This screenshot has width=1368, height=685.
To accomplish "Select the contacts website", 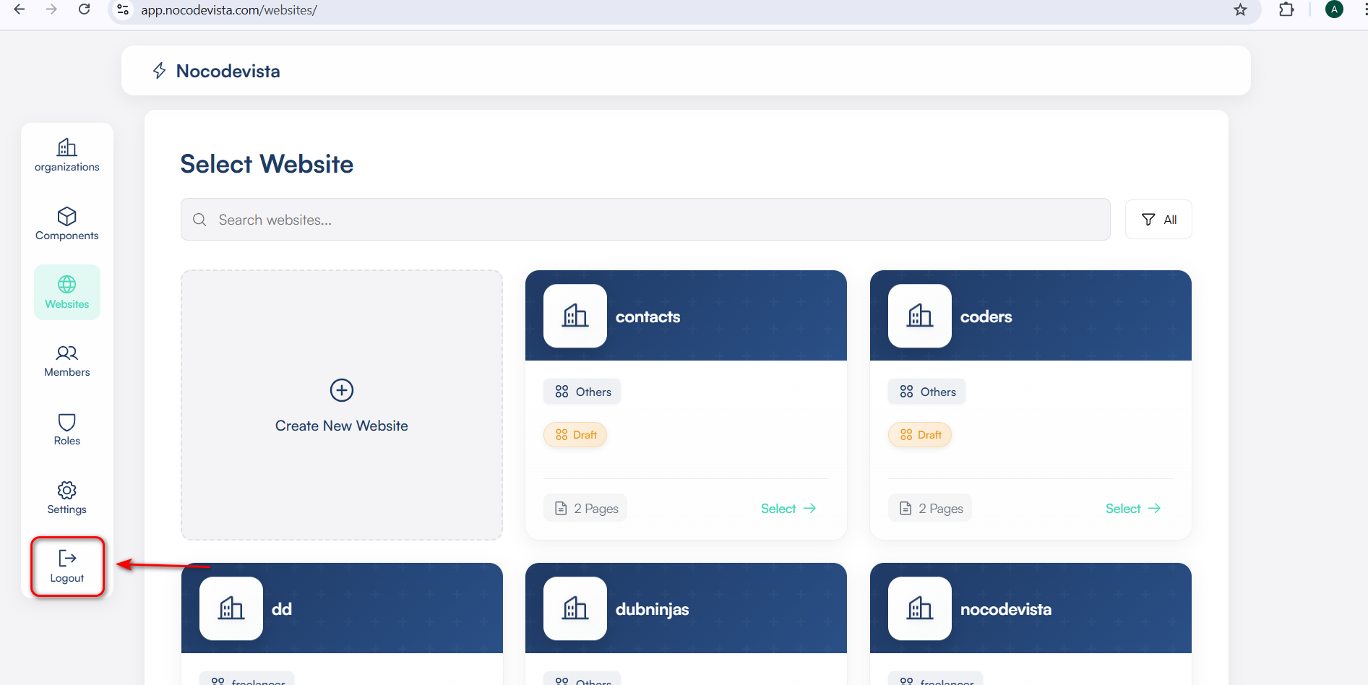I will click(x=788, y=509).
